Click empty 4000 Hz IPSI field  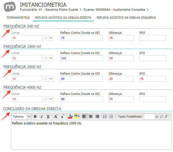pyautogui.click(x=152, y=99)
